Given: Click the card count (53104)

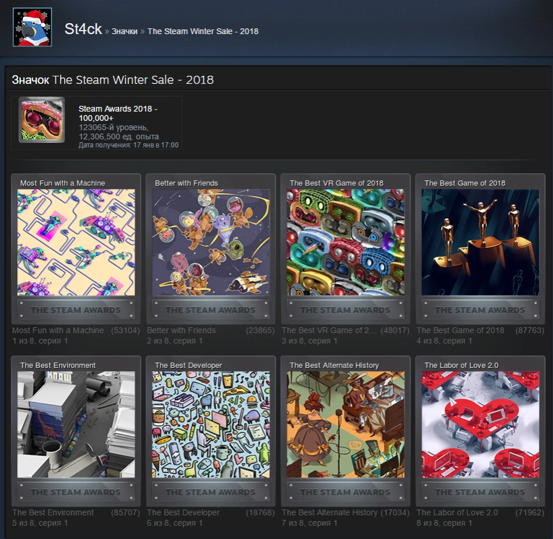Looking at the screenshot, I should pos(125,330).
